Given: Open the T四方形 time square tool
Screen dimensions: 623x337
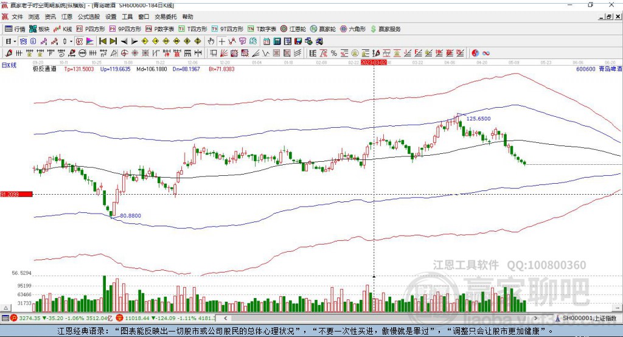Looking at the screenshot, I should tap(193, 29).
